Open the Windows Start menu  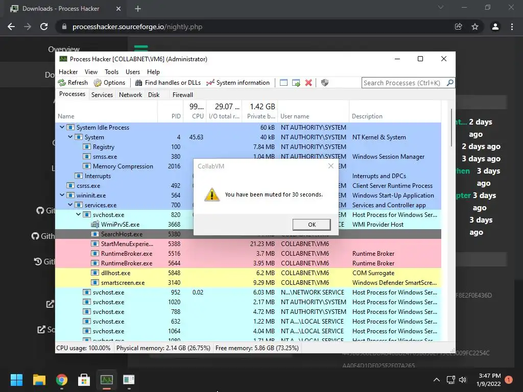coord(16,380)
